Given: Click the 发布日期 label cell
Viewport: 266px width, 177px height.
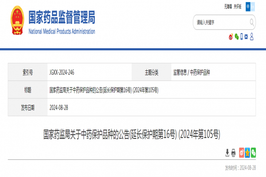Looking at the screenshot, I should coord(27,108).
